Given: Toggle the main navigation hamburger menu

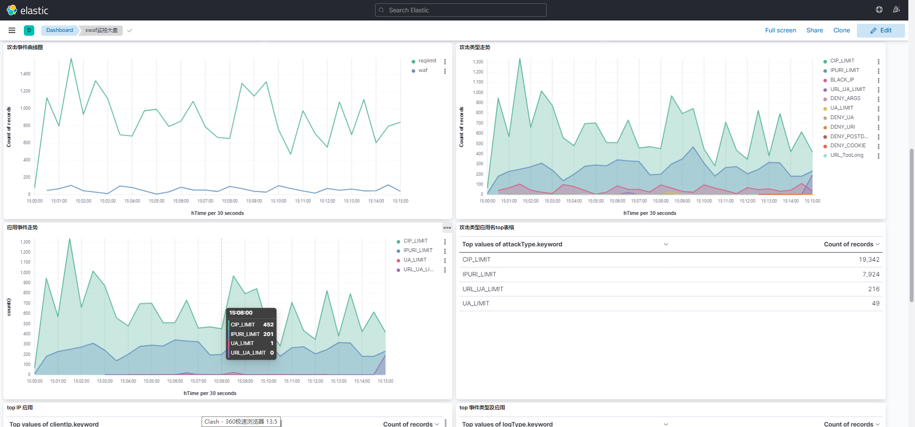Looking at the screenshot, I should [12, 30].
